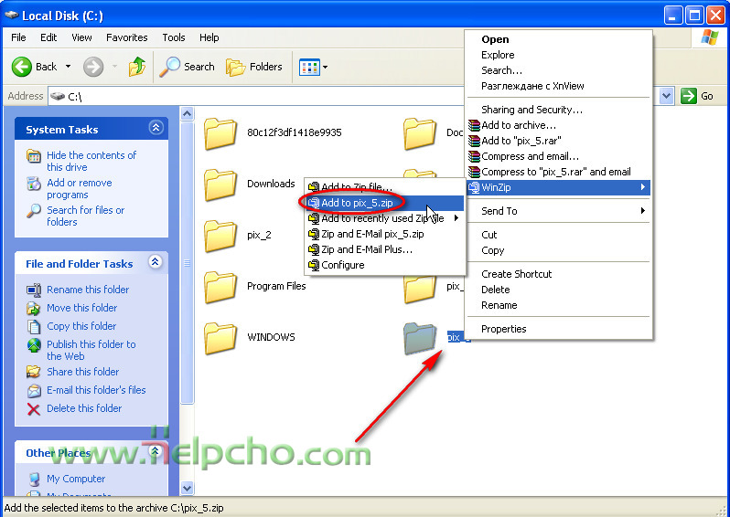Click the green Back arrow icon
The width and height of the screenshot is (730, 517).
21,67
